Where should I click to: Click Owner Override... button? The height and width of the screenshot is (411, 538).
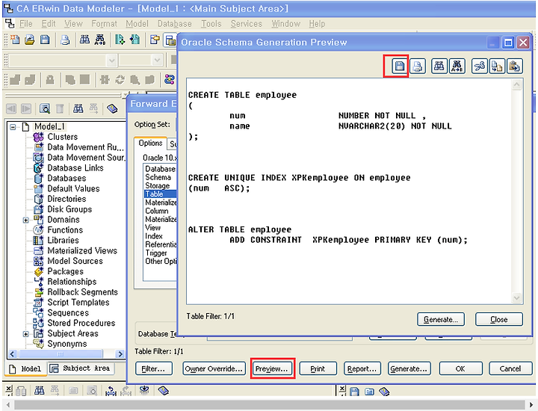point(214,369)
